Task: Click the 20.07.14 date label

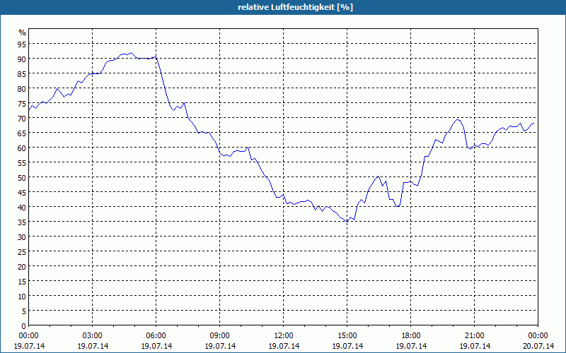Action: [538, 346]
